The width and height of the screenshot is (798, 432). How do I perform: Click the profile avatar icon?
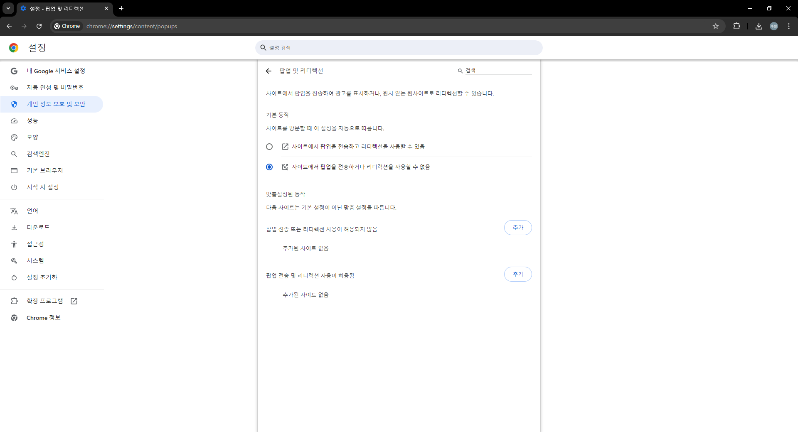773,26
